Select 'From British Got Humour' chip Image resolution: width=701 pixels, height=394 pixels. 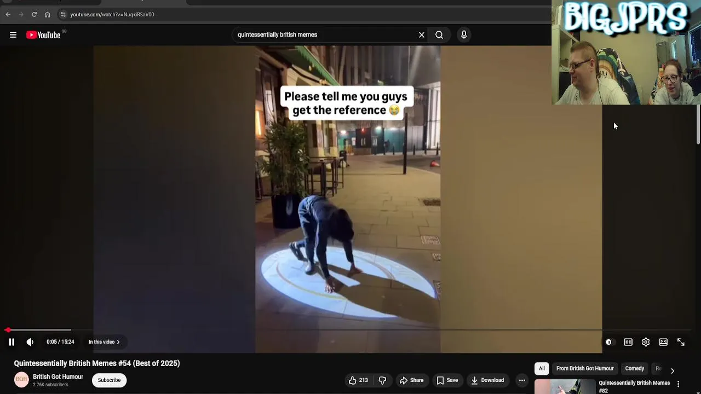(x=585, y=368)
